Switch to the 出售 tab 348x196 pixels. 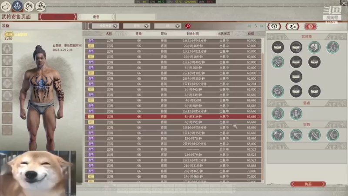pos(96,17)
